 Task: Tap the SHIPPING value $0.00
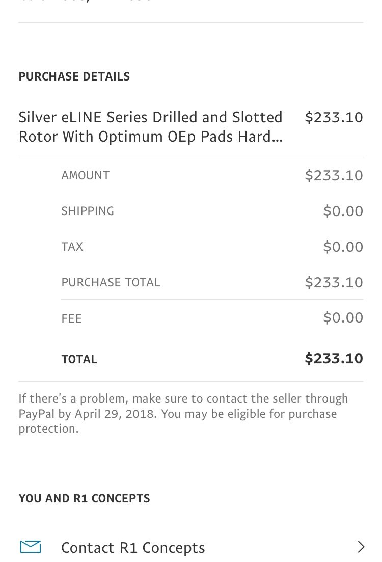coord(343,211)
